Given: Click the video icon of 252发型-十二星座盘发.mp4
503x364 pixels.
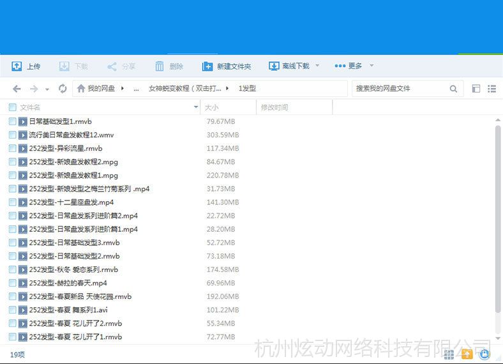Looking at the screenshot, I should click(x=23, y=202).
